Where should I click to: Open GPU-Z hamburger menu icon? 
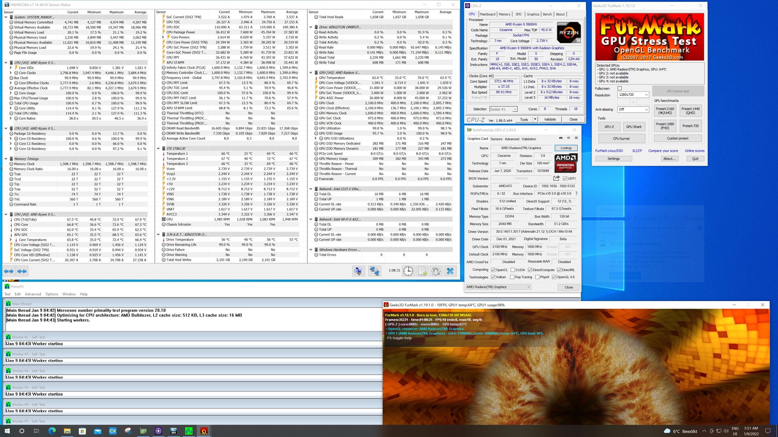tap(576, 138)
